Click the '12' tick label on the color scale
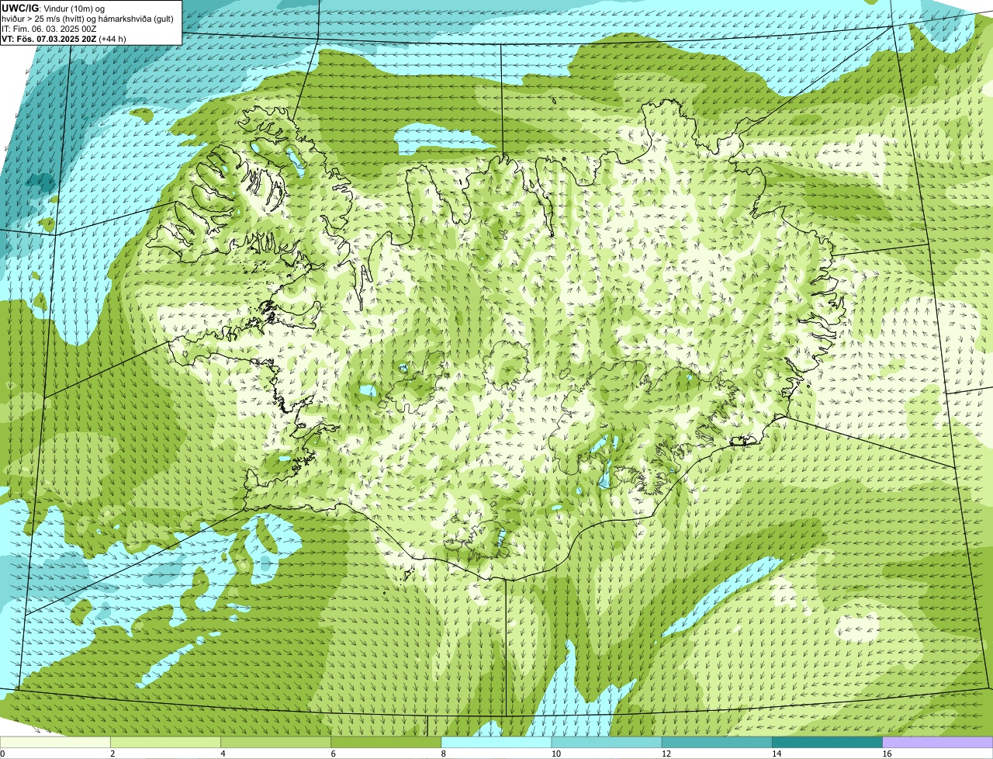This screenshot has height=759, width=993. (x=666, y=754)
